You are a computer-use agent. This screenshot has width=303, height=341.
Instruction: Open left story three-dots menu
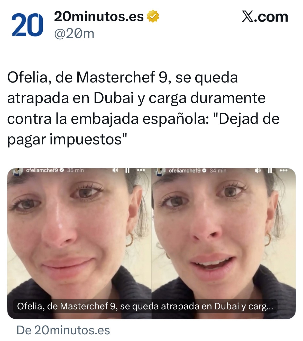pos(141,170)
